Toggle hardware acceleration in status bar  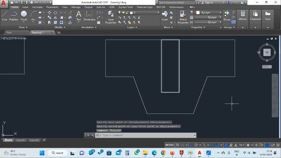[x=267, y=145]
